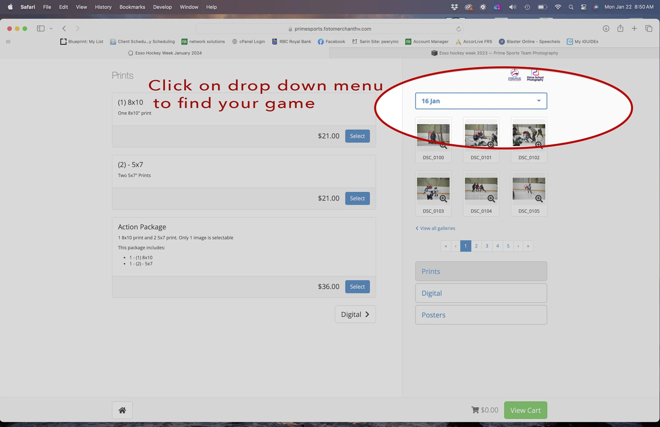Open Safari share icon
Screen dimensions: 660x427
620,29
